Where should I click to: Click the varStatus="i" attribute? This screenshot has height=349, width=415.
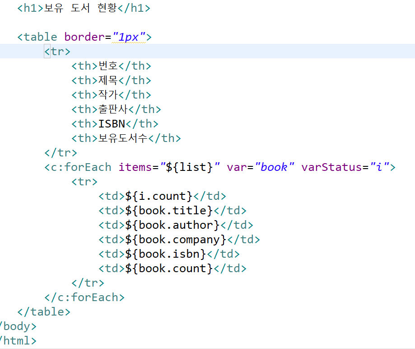coord(345,167)
